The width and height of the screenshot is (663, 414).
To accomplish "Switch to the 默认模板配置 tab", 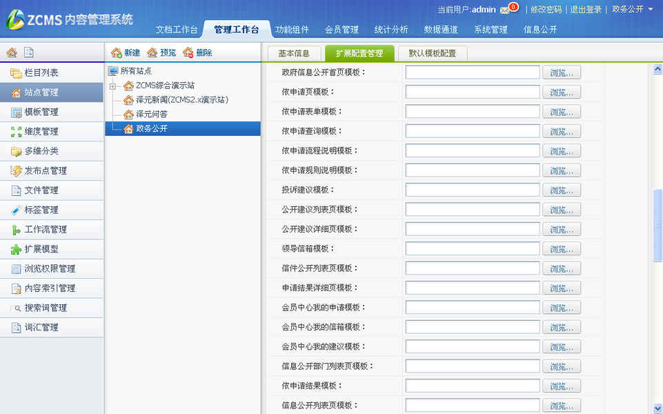I will [432, 52].
